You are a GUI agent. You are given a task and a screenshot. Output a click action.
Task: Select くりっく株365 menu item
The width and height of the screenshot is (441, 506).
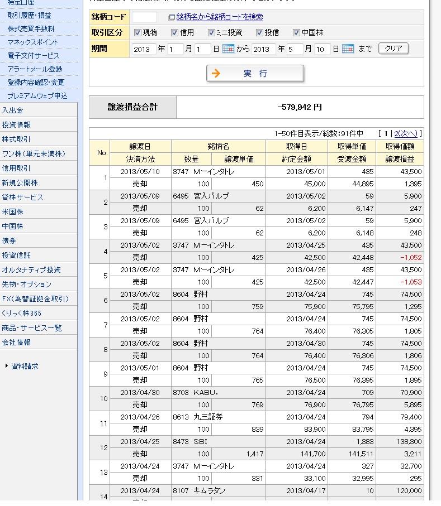click(x=39, y=314)
